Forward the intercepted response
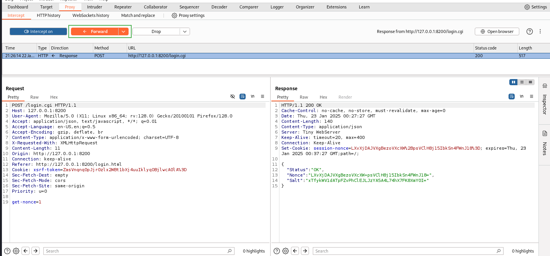 95,31
